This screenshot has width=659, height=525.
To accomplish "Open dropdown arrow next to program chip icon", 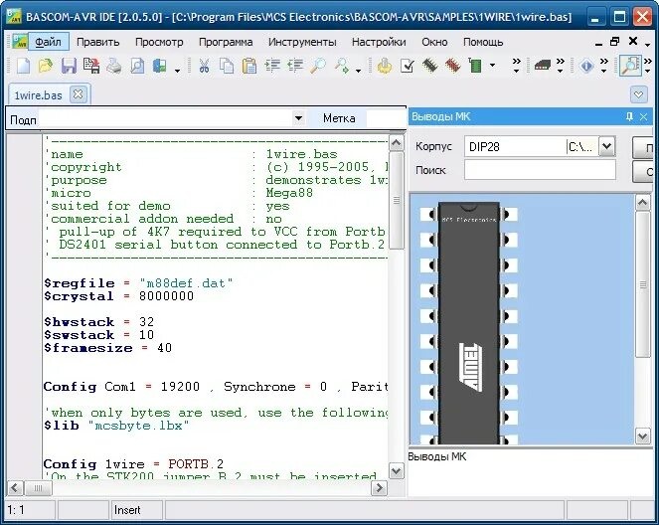I will [x=492, y=66].
